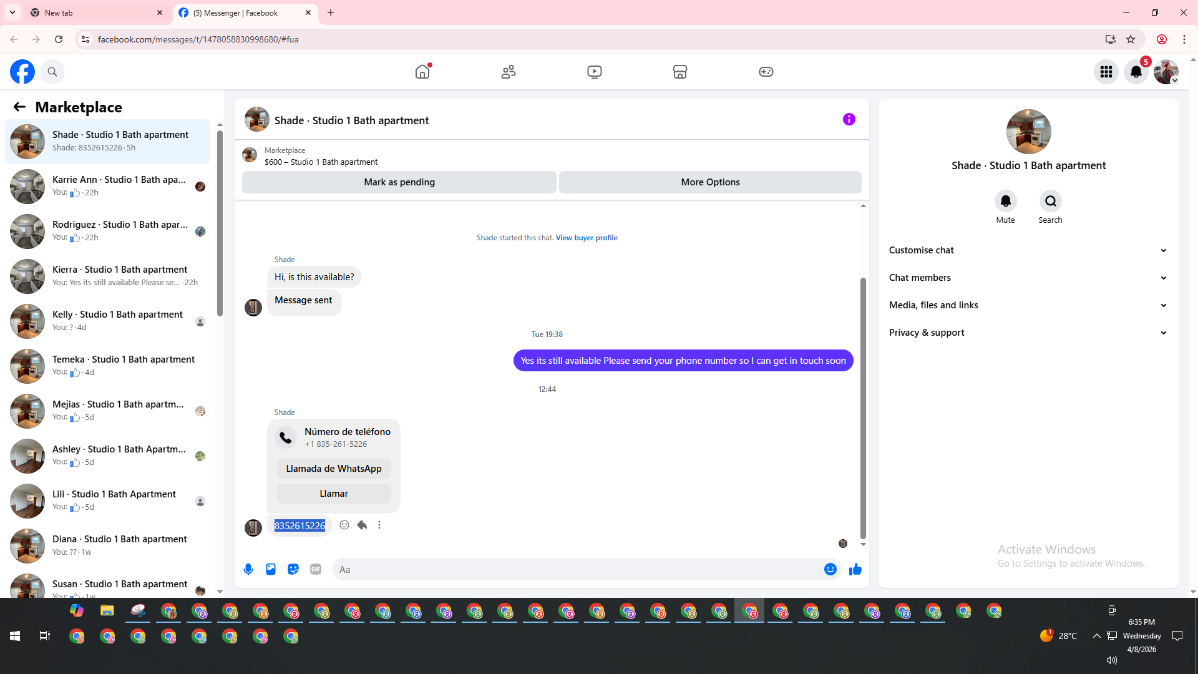The width and height of the screenshot is (1198, 674).
Task: Open the GIF picker icon
Action: coord(316,569)
